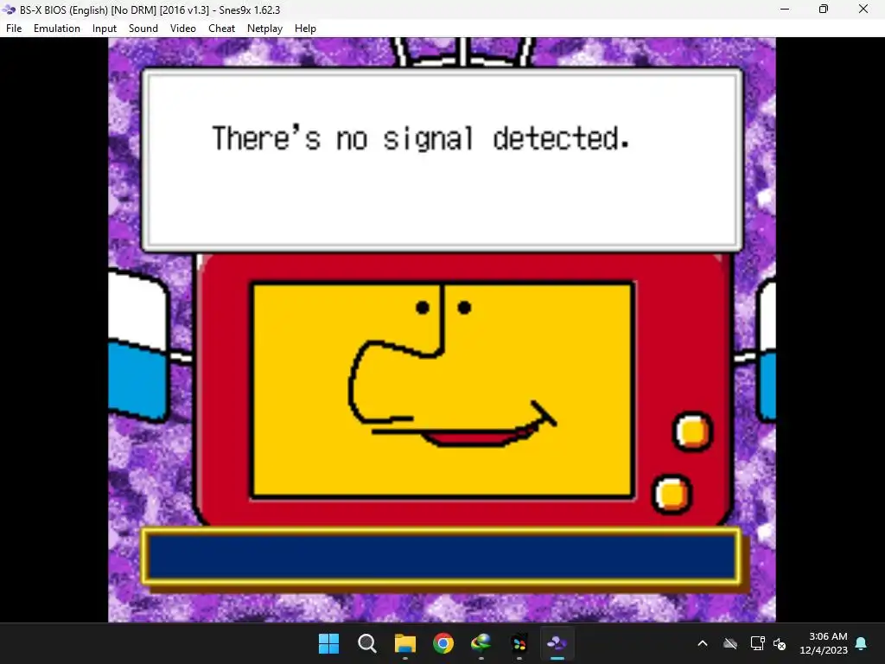Image resolution: width=885 pixels, height=664 pixels.
Task: Open the Input menu
Action: tap(105, 29)
